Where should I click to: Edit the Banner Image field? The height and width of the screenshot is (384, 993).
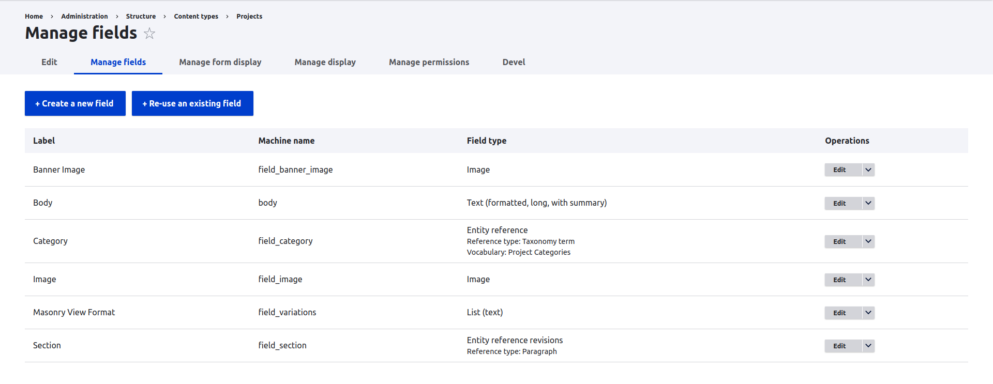[x=839, y=170]
